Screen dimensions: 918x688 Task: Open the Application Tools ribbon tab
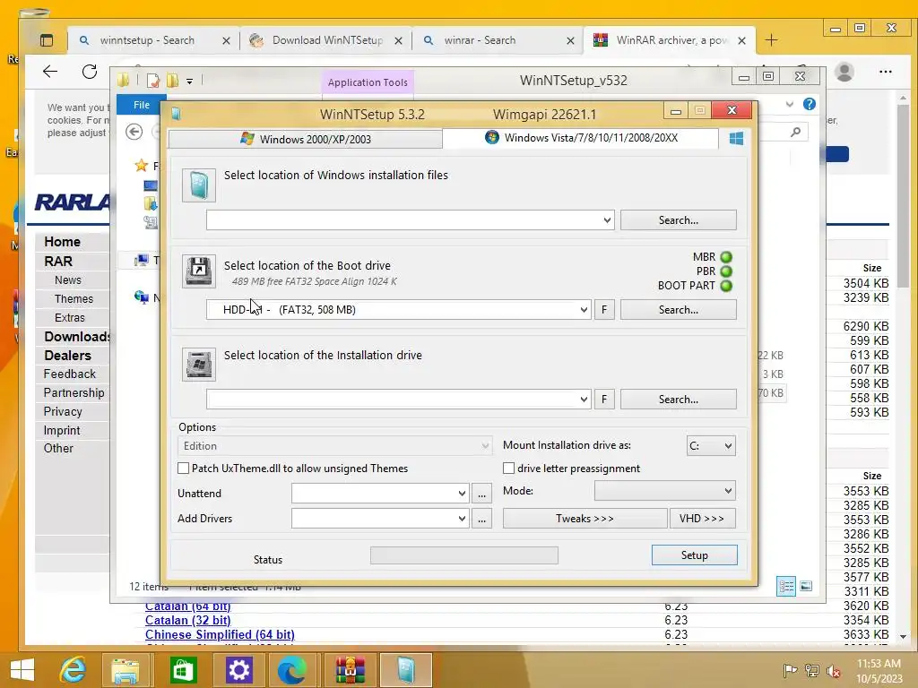click(368, 82)
